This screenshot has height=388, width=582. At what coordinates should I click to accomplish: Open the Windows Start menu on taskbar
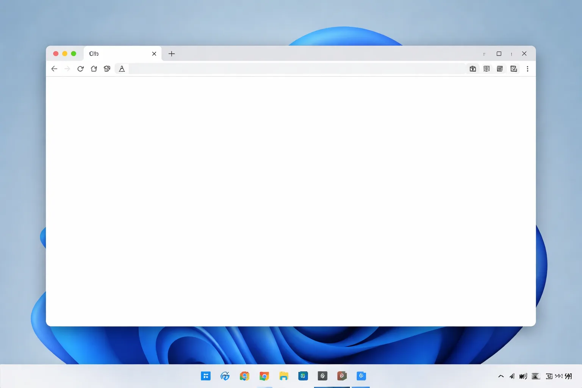pos(206,376)
